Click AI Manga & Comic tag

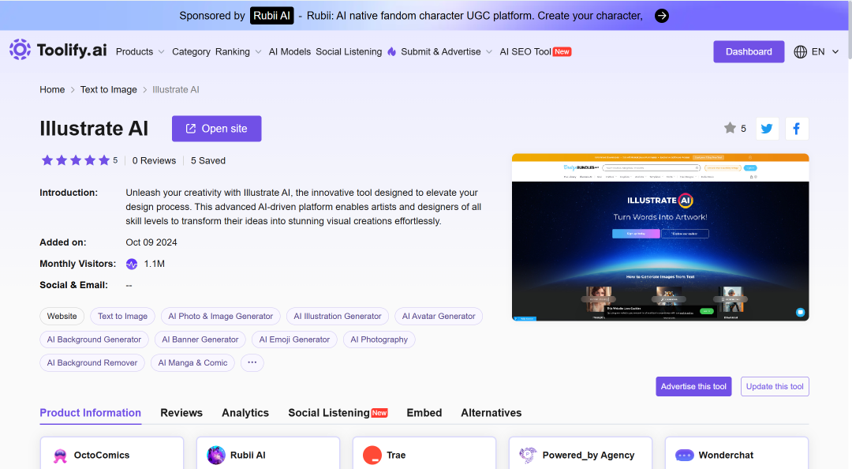tap(193, 363)
